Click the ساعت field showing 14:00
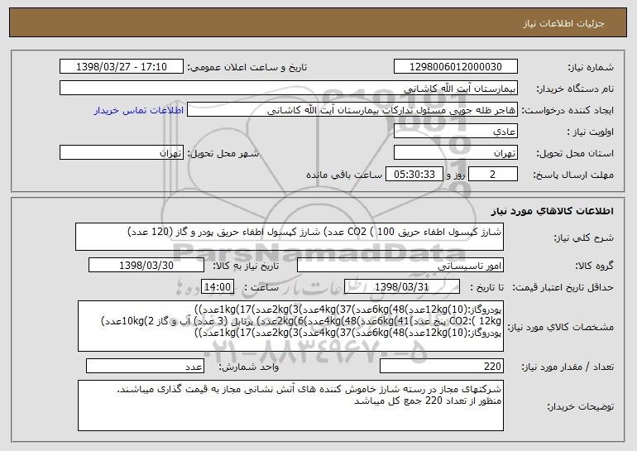Viewport: 637px width, 451px height. 218,287
